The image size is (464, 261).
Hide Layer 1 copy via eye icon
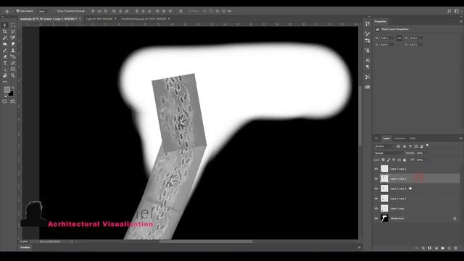tap(376, 209)
